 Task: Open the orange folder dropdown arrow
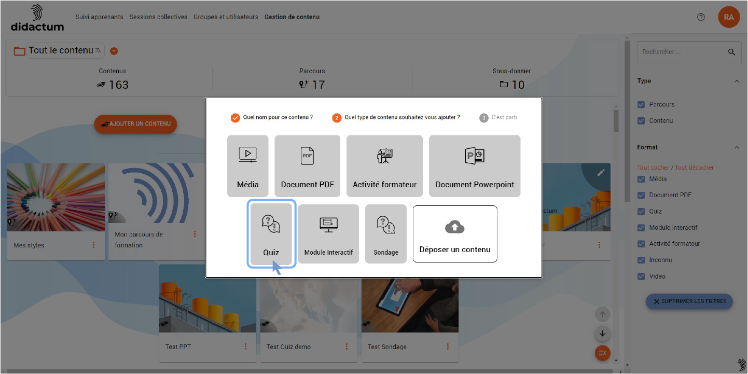[x=114, y=51]
